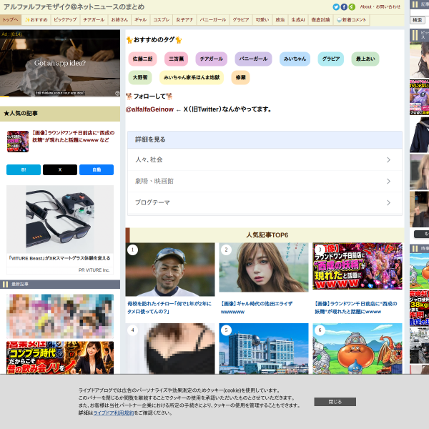Click the blue B! Hatena bookmark button
This screenshot has width=429, height=429.
24,169
